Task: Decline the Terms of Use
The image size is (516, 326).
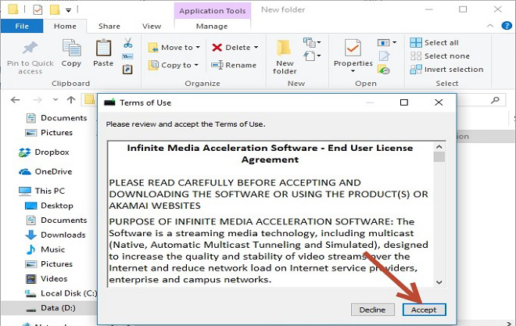Action: 372,310
